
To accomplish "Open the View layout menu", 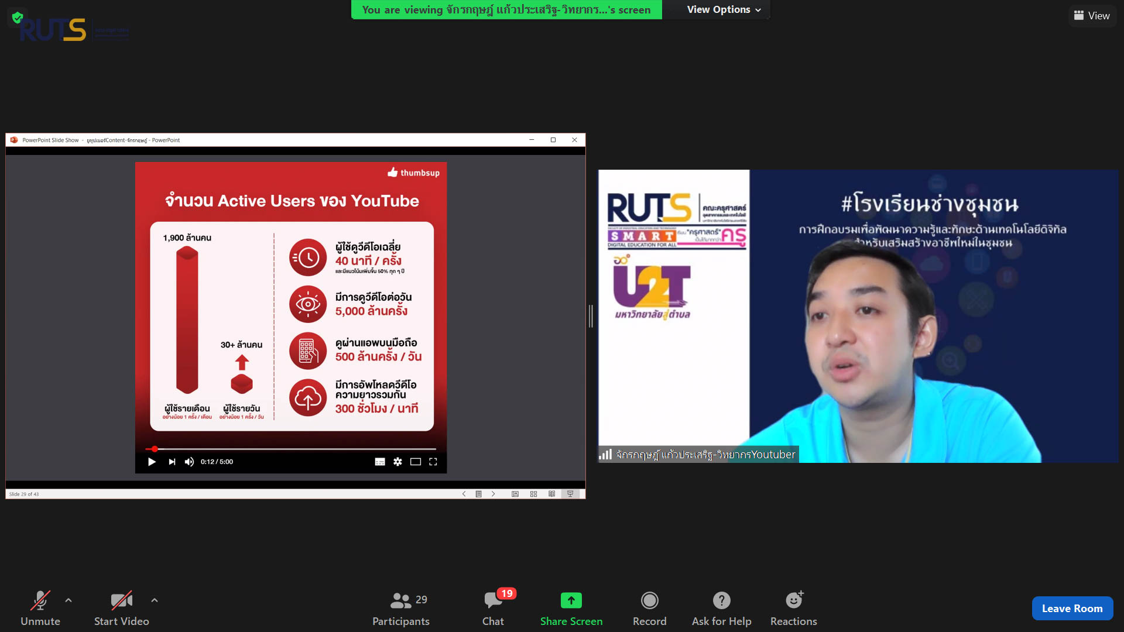I will [1092, 16].
